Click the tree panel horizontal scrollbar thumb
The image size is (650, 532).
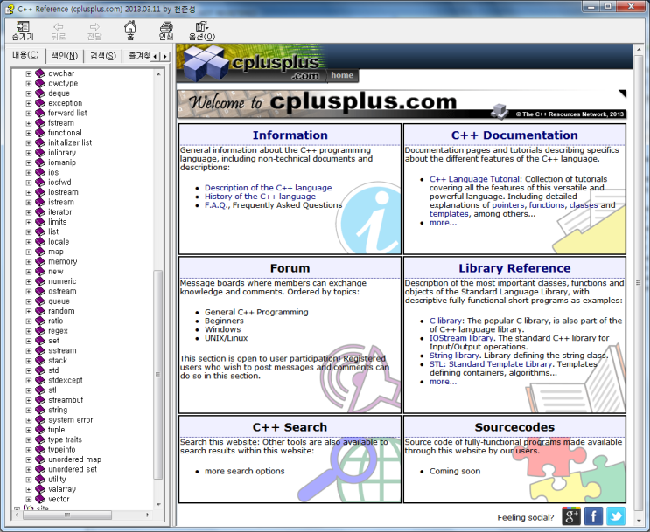(x=67, y=515)
